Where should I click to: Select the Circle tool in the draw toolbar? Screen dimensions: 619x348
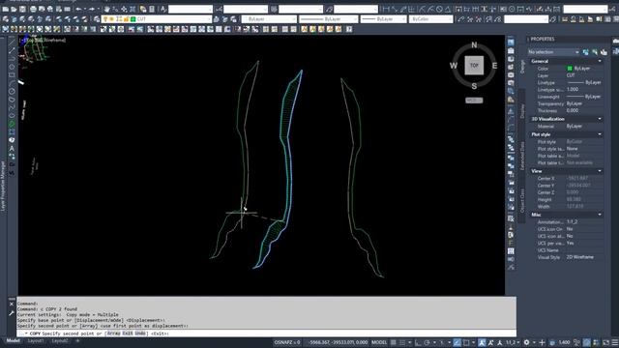pos(12,92)
